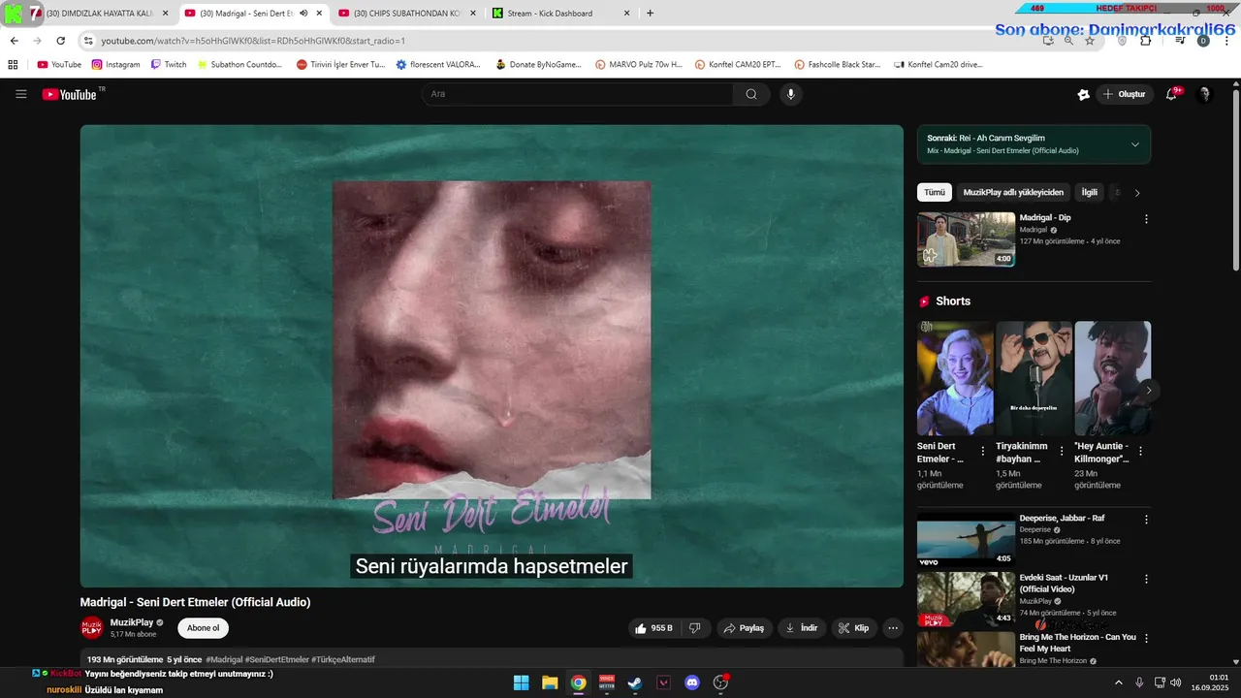Screen dimensions: 1241x698
Task: Switch to Stream - Kick Dashboard tab
Action: pyautogui.click(x=559, y=14)
